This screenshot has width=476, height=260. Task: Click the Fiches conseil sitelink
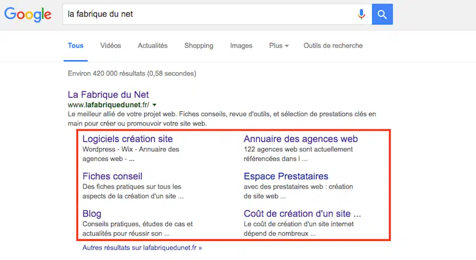coord(112,176)
